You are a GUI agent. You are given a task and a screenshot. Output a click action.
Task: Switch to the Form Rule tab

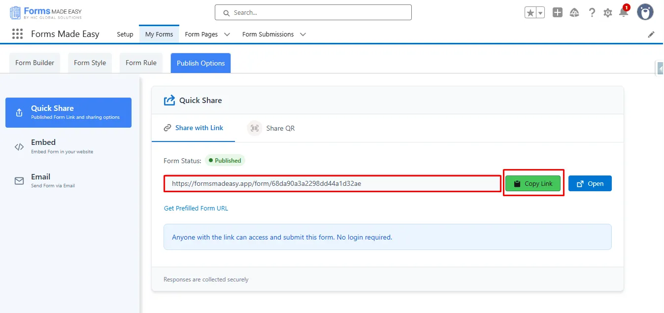pos(141,63)
